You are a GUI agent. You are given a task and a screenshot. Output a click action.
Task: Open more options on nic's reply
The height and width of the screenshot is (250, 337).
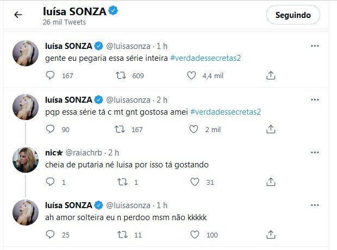(x=315, y=152)
